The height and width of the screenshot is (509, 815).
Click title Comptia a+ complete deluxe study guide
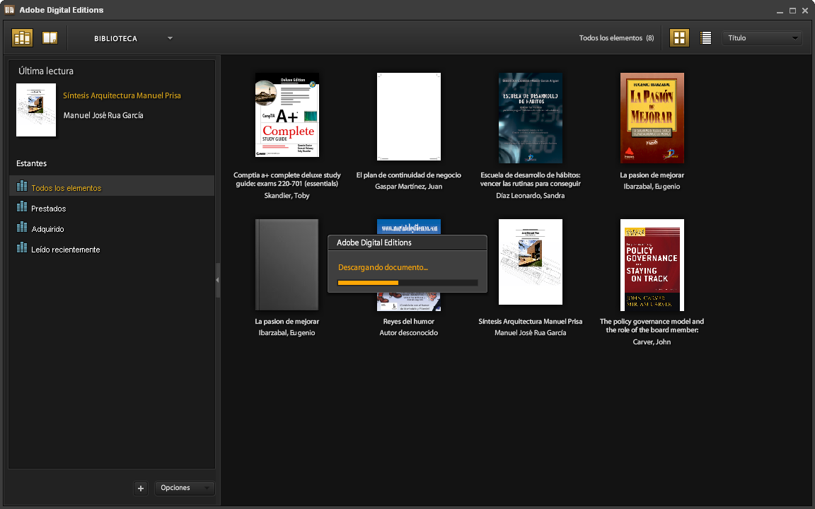coord(287,179)
